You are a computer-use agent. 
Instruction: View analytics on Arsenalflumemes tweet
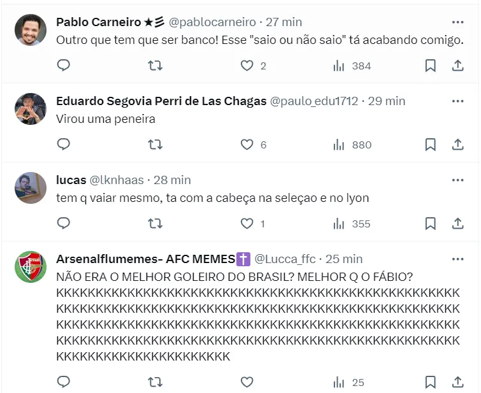coord(348,382)
